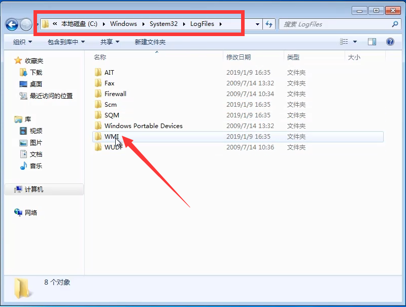Go back with the Back arrow button

[x=12, y=24]
